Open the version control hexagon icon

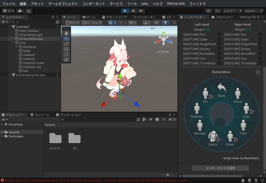pos(29,11)
